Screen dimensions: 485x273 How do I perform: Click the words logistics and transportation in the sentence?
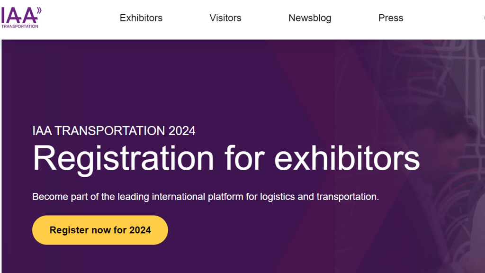(x=319, y=197)
